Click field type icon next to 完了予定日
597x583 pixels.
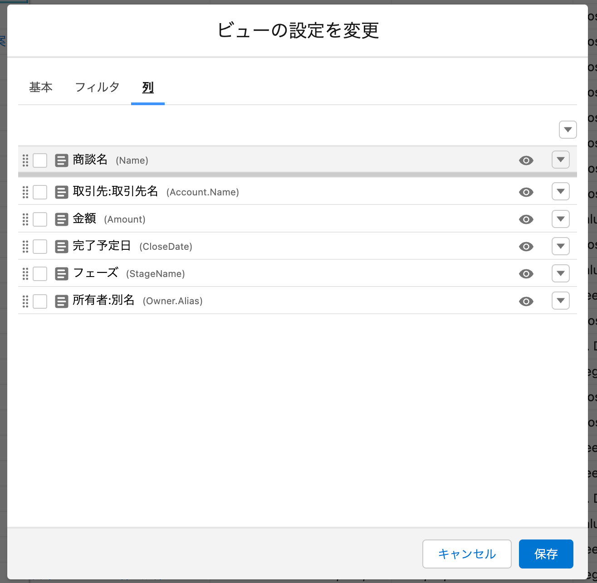(x=62, y=247)
